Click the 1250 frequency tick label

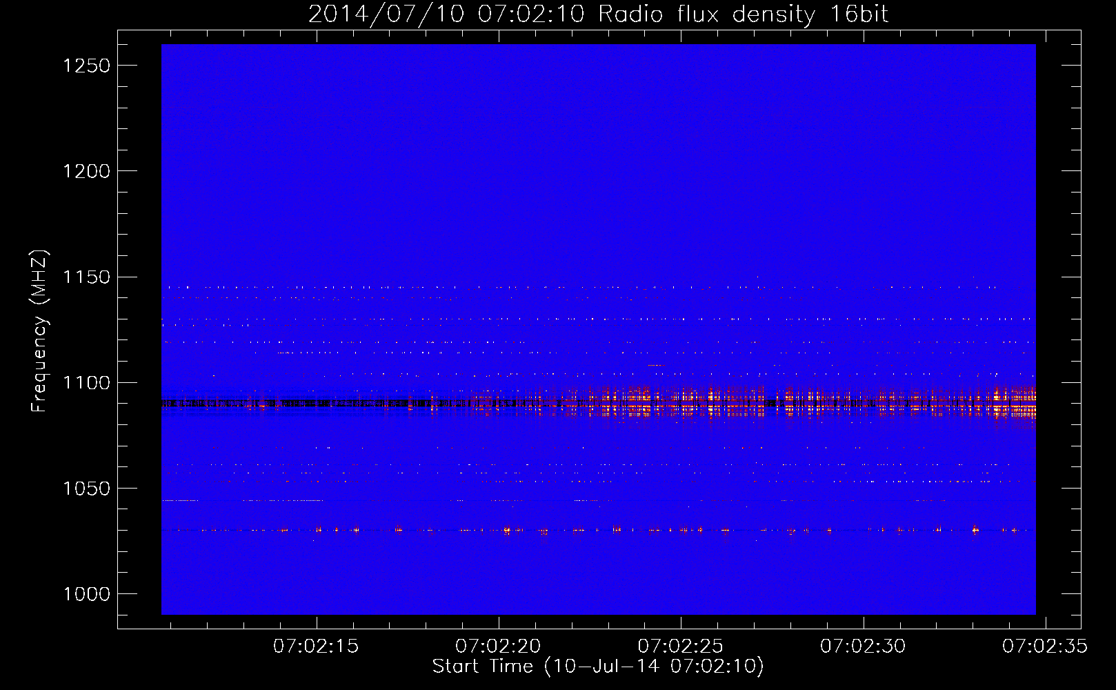pyautogui.click(x=86, y=66)
